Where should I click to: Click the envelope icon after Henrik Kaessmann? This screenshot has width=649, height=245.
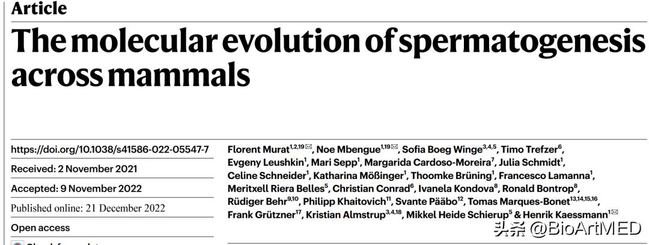614,213
